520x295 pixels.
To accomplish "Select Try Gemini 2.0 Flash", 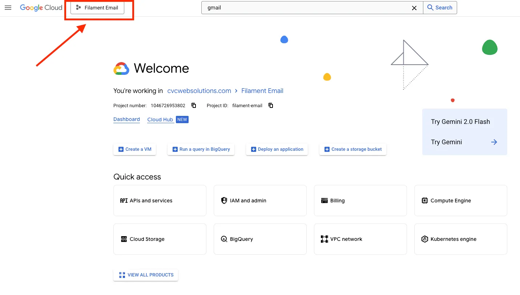I will tap(460, 122).
